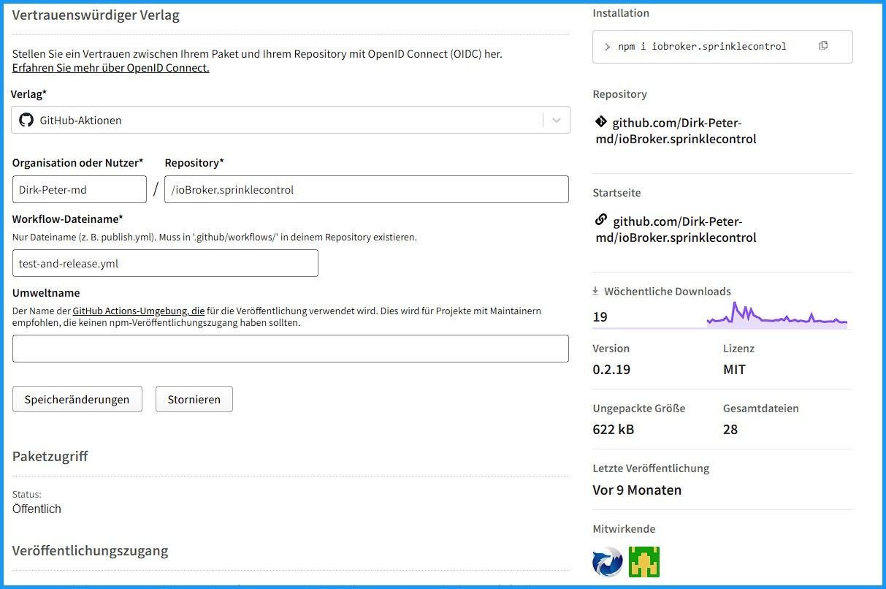This screenshot has width=886, height=589.
Task: Open the blue swirl contributor avatar
Action: pyautogui.click(x=608, y=562)
